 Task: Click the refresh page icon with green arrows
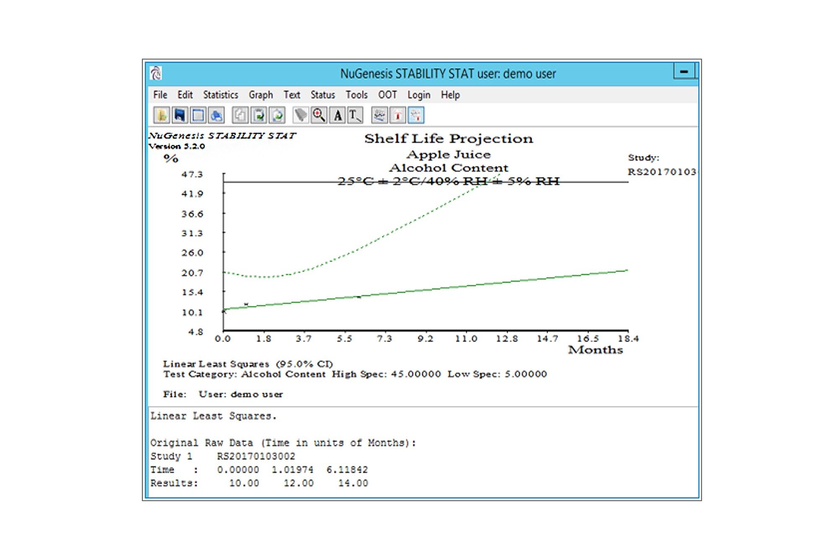(277, 115)
